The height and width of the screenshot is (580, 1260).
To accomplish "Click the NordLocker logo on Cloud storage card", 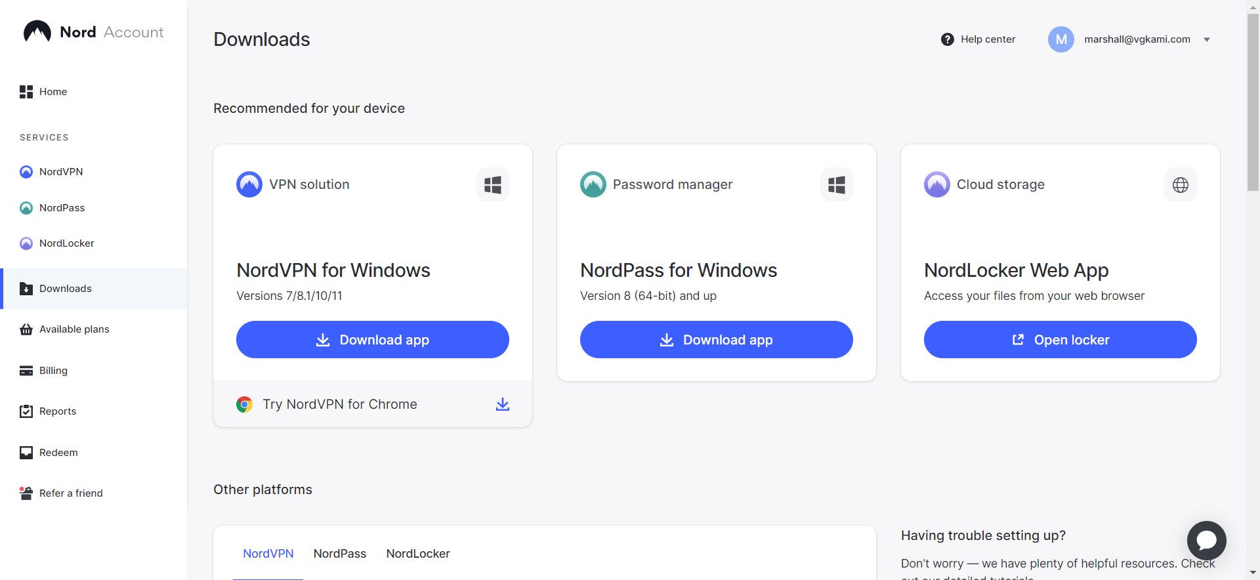I will 937,184.
